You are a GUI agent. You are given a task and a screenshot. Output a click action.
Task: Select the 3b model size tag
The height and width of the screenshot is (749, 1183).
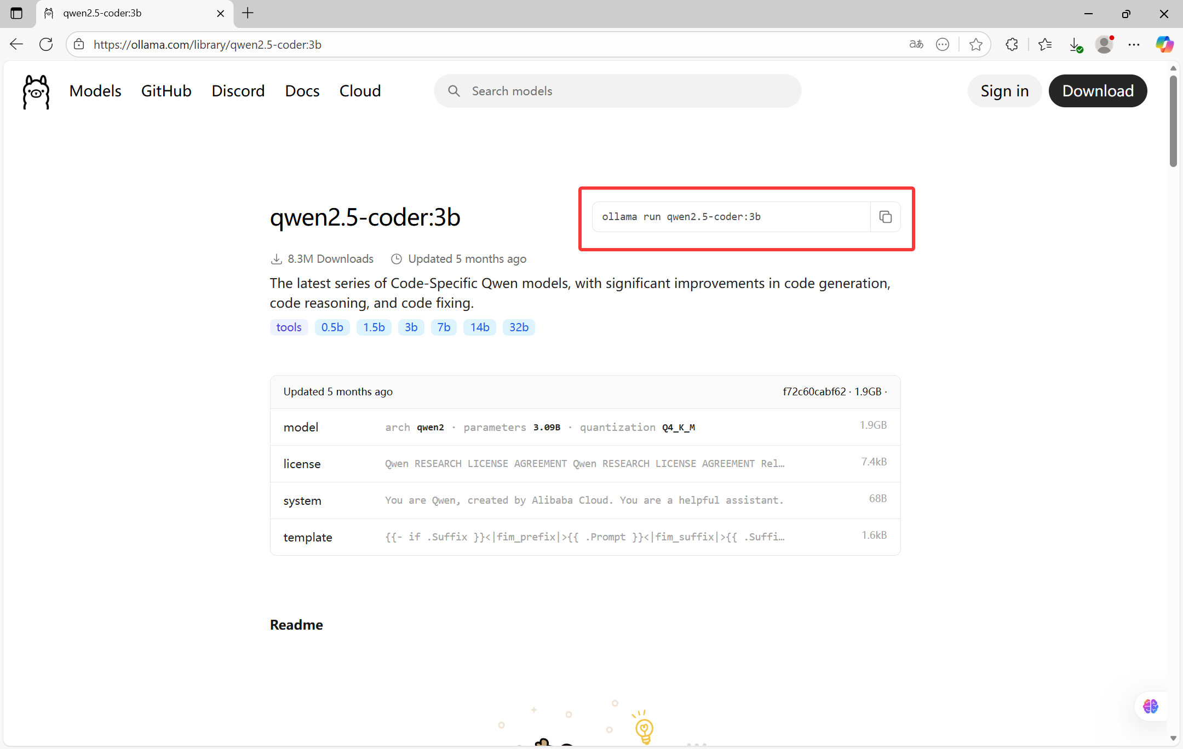(x=411, y=327)
